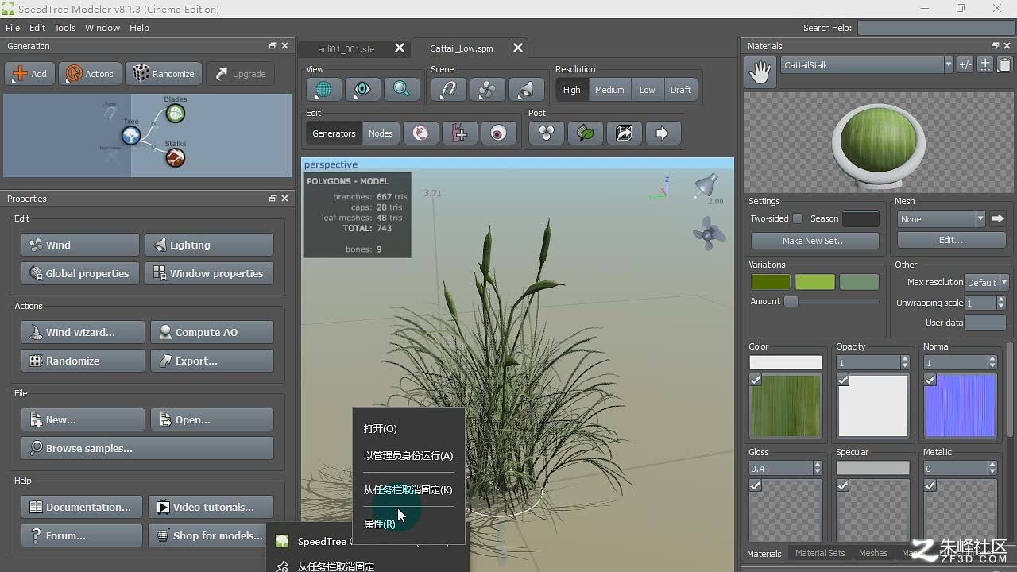Click the User data input field
1017x572 pixels.
pyautogui.click(x=985, y=323)
